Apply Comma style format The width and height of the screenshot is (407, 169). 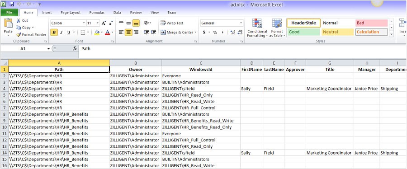pyautogui.click(x=222, y=33)
